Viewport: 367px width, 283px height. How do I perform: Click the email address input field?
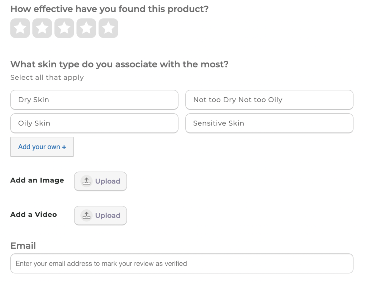click(x=182, y=263)
